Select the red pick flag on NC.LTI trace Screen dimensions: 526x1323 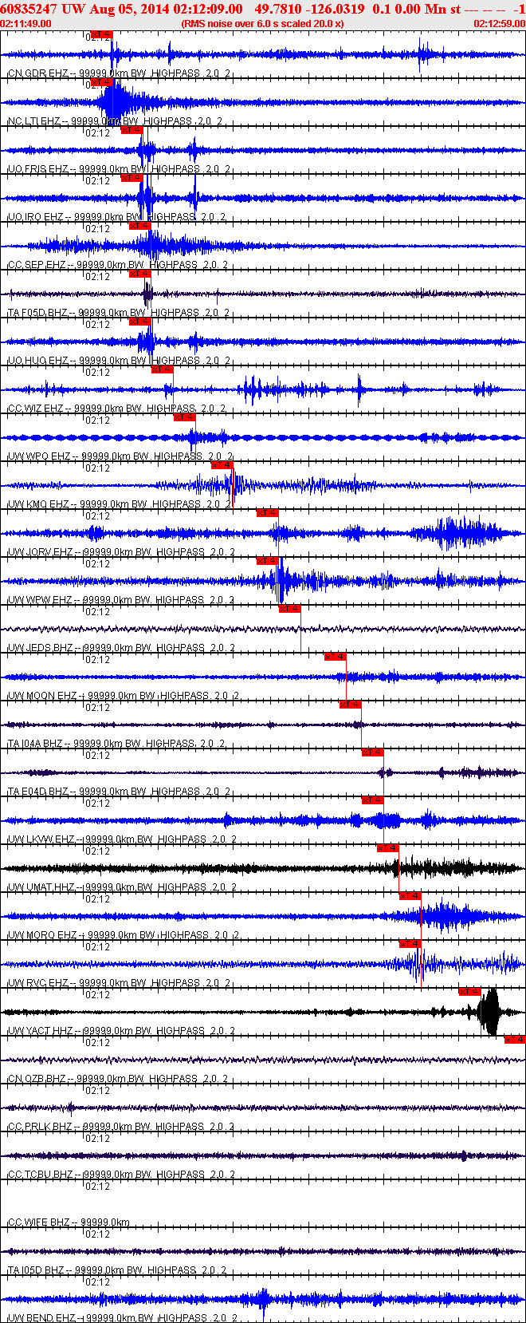[102, 82]
